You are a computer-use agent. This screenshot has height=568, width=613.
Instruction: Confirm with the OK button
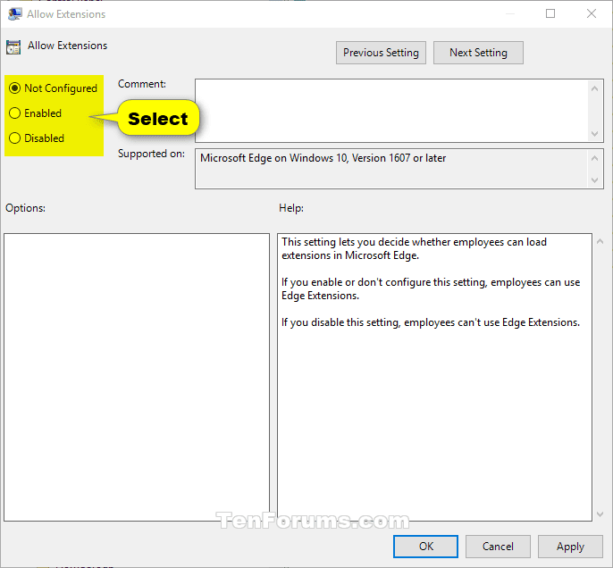click(x=425, y=547)
